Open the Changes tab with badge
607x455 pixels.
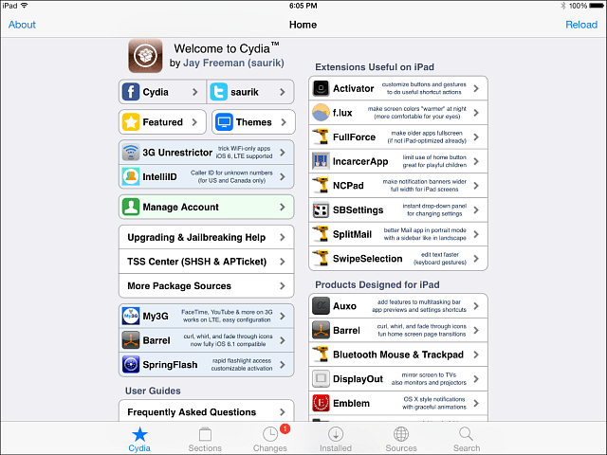pos(270,439)
